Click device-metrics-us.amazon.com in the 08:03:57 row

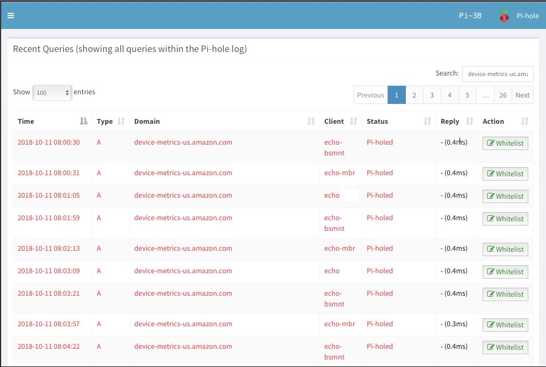click(183, 324)
